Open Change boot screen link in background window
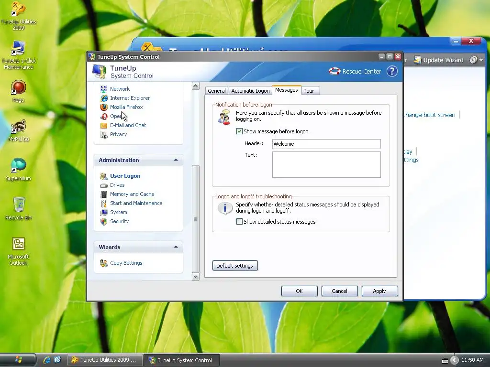 [429, 115]
